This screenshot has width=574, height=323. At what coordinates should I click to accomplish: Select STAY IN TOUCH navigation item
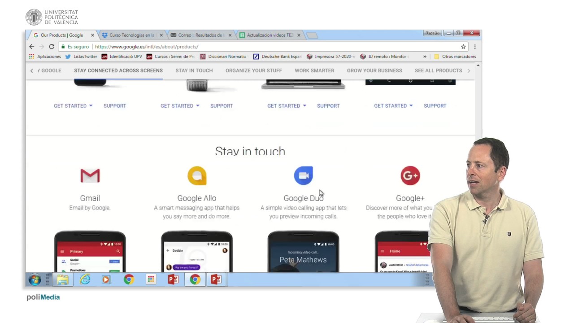pos(194,70)
